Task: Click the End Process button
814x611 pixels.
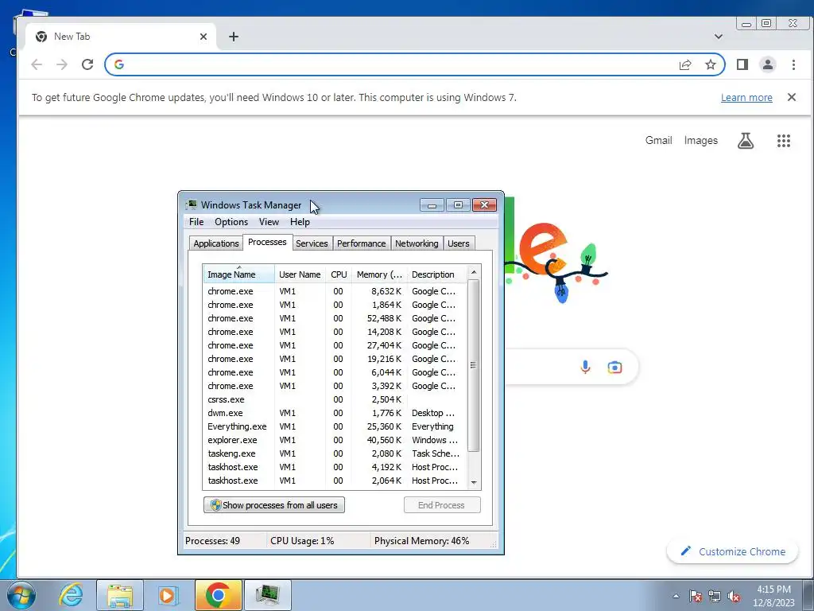Action: (442, 505)
